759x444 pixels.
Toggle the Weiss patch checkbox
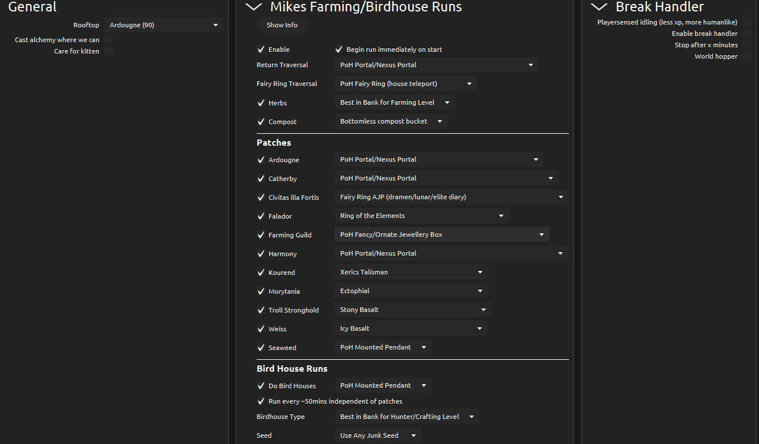261,329
